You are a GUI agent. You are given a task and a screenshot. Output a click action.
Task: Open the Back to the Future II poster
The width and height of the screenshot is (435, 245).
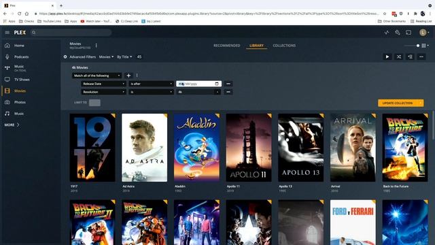pyautogui.click(x=92, y=223)
